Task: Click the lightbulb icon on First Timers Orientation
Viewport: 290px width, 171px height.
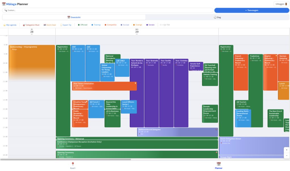Action: point(135,83)
